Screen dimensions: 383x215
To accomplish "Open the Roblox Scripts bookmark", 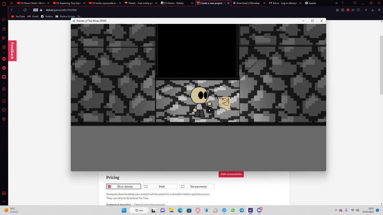I will point(68,16).
